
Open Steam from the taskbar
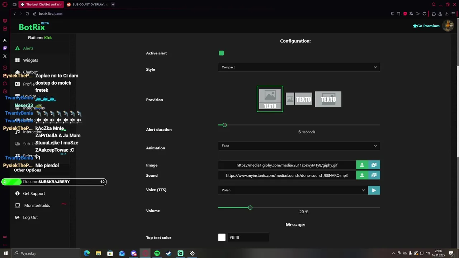pos(169,253)
